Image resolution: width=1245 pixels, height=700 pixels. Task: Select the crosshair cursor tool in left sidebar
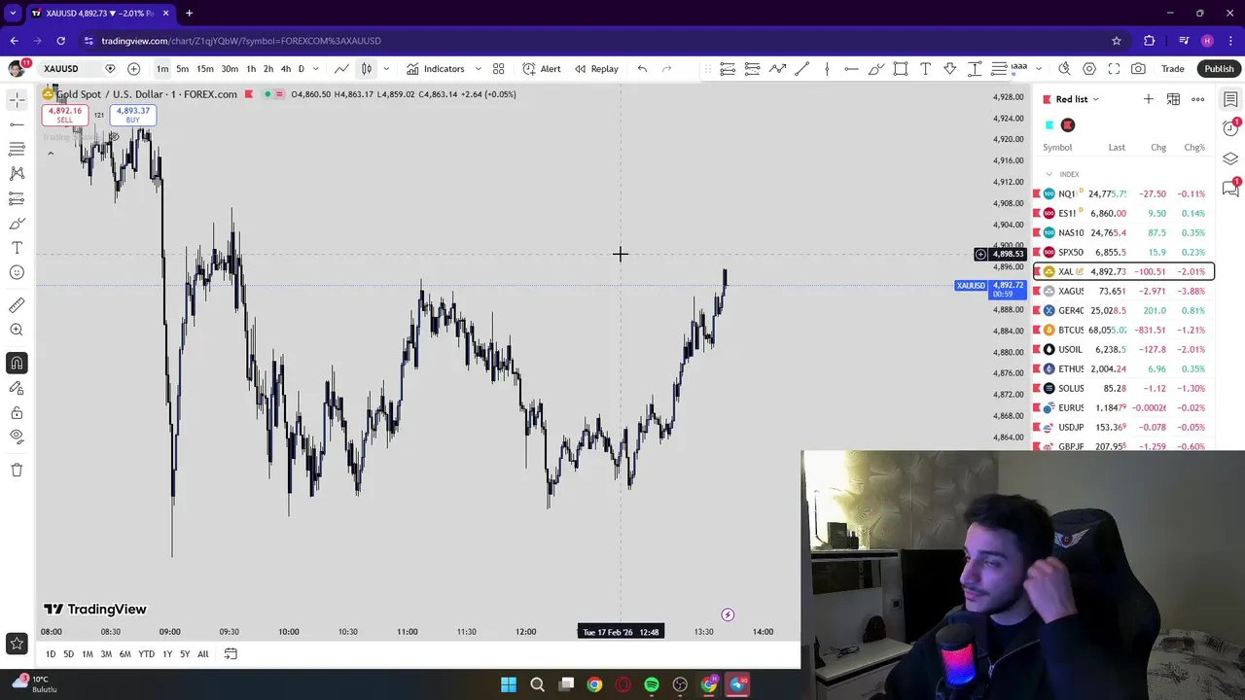pos(17,100)
